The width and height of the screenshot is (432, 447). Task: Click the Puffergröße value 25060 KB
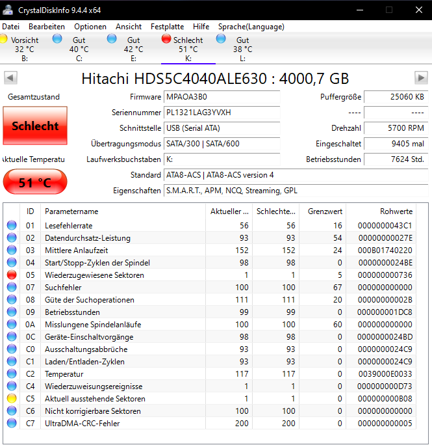pos(396,97)
